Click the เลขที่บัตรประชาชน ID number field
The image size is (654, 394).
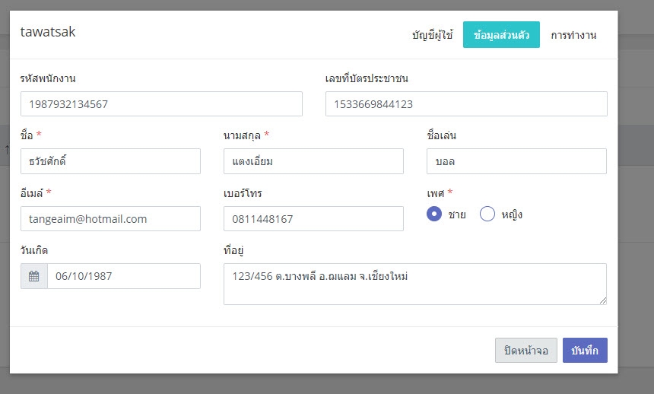click(466, 104)
